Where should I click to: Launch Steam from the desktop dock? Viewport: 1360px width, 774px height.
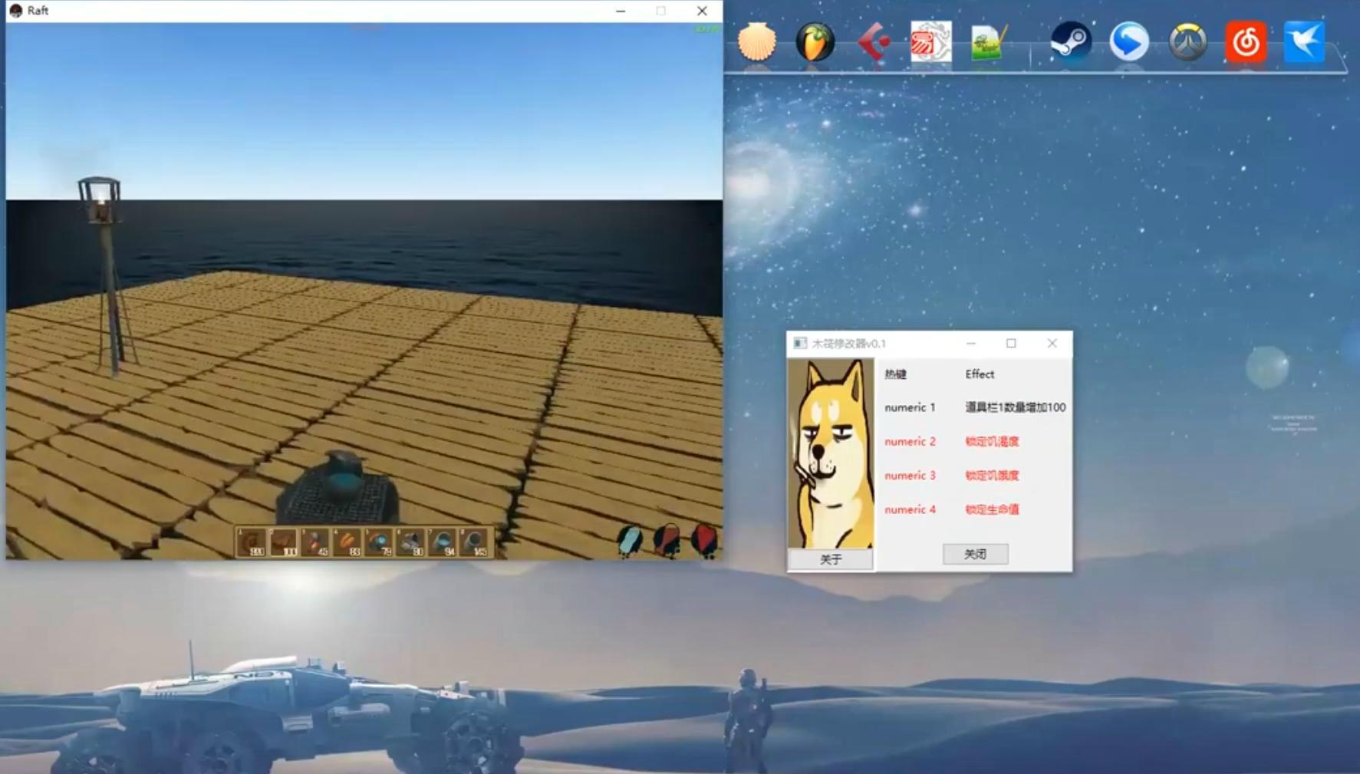coord(1070,41)
